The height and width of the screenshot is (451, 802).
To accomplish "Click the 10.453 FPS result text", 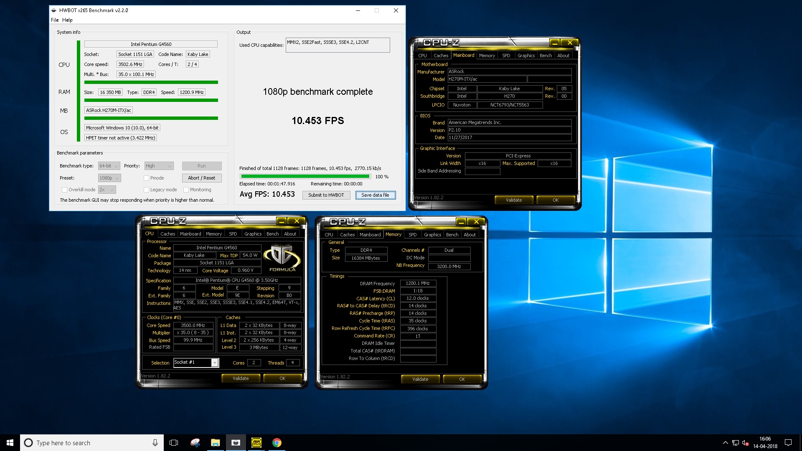I will pos(318,121).
